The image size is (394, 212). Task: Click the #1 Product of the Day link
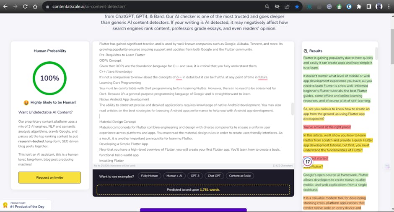(x=27, y=207)
